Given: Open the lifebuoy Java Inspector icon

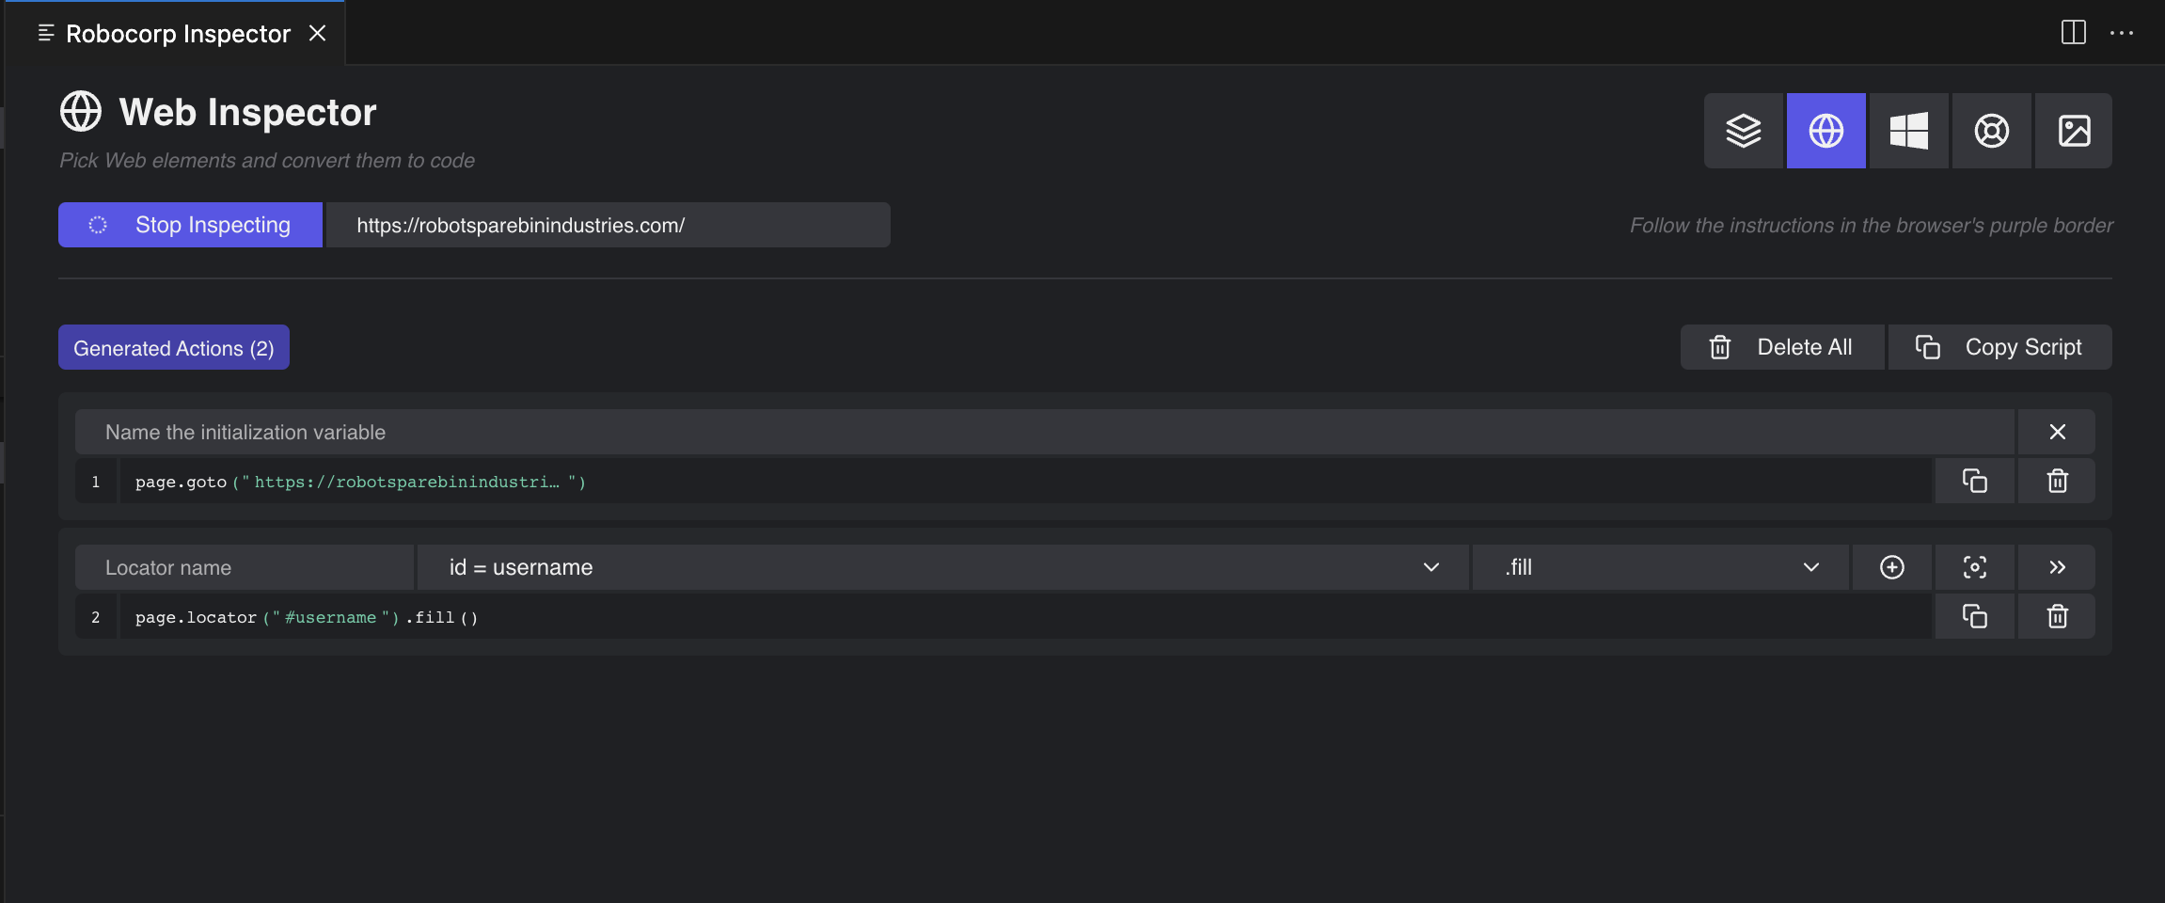Looking at the screenshot, I should (x=1991, y=131).
